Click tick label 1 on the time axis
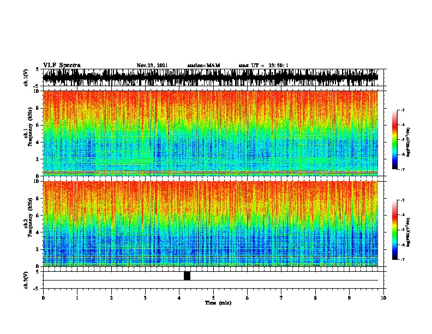The height and width of the screenshot is (334, 432). pos(77,298)
